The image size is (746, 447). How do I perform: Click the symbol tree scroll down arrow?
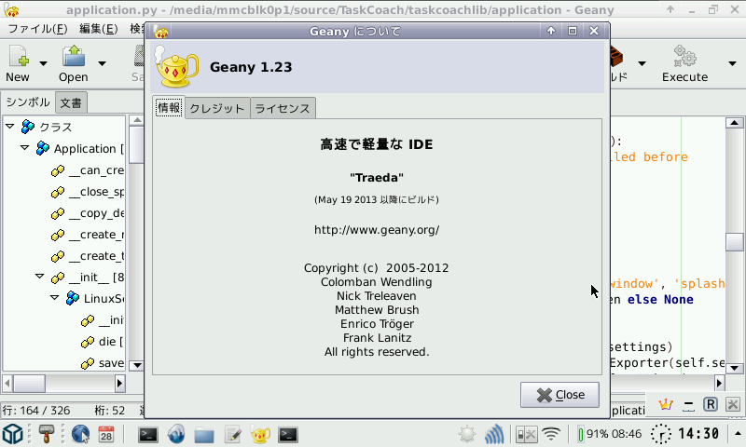[x=136, y=365]
